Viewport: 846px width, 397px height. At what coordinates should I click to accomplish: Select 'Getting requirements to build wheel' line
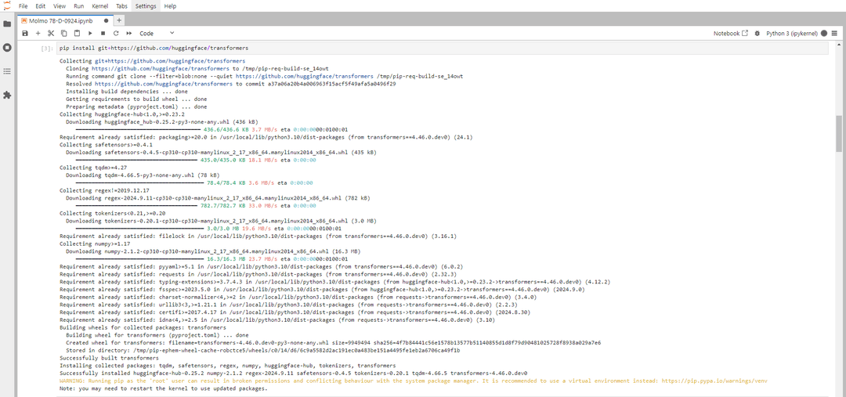(136, 99)
